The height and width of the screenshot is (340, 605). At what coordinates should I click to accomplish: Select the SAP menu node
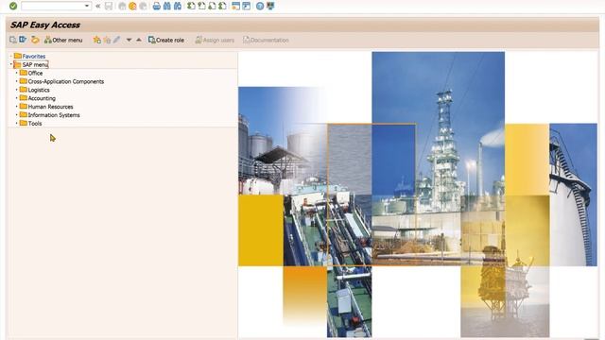coord(31,64)
